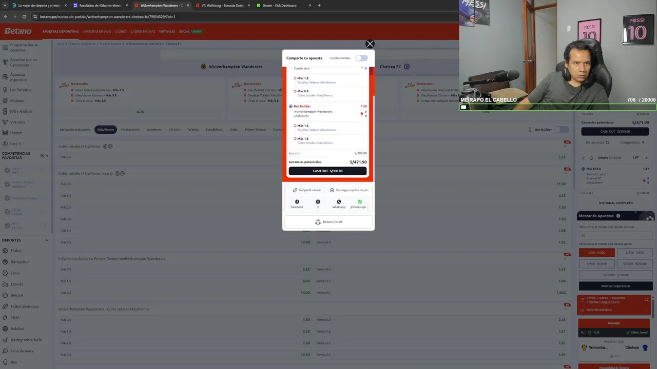Select the S/200 - S/600 winnings range
Viewport: 657px width, 369px height.
click(x=635, y=253)
